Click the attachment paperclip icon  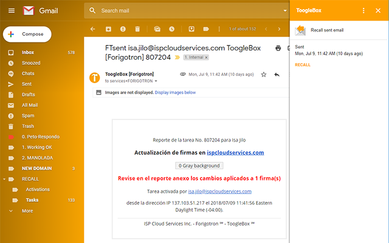183,74
